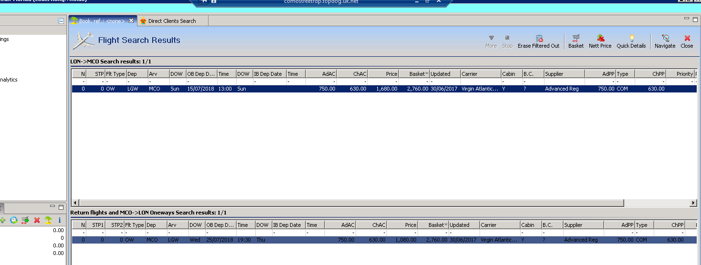Click STP2 header in return flights table
The image size is (701, 265).
[x=115, y=225]
